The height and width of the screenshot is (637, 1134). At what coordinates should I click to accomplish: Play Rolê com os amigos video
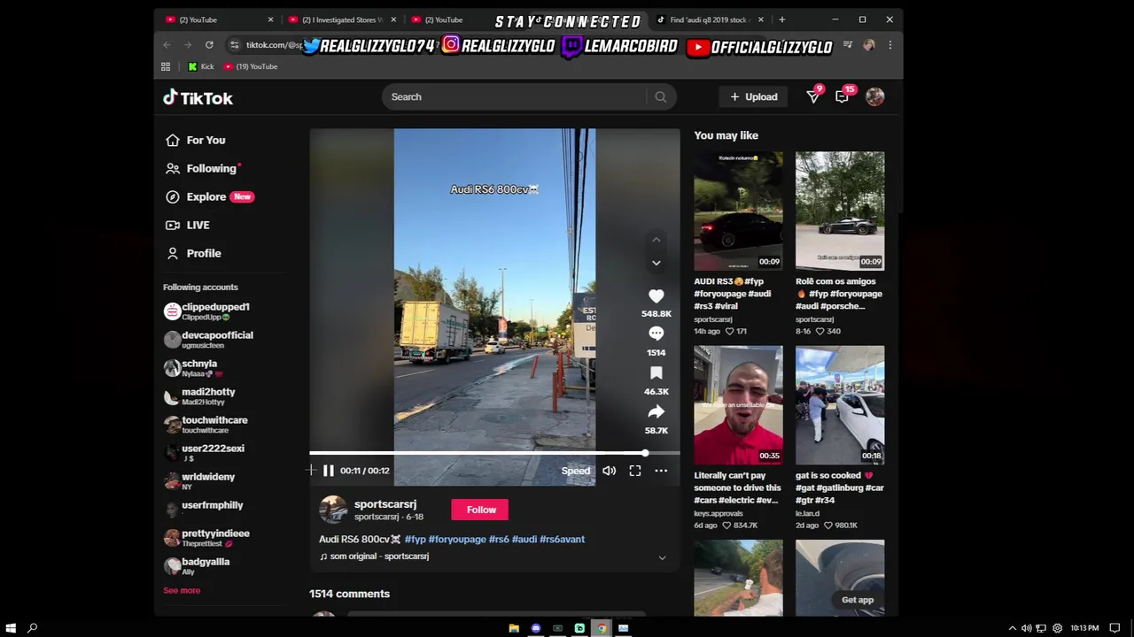pos(840,211)
